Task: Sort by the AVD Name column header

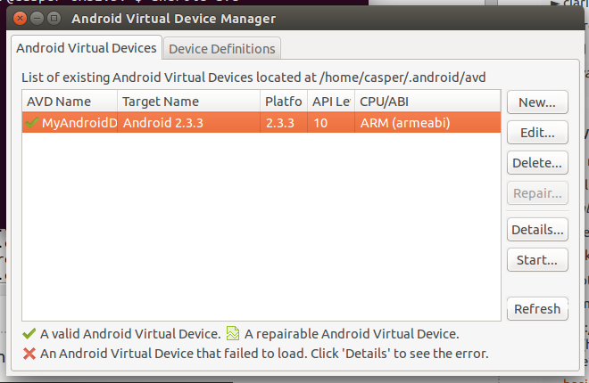Action: [x=70, y=102]
